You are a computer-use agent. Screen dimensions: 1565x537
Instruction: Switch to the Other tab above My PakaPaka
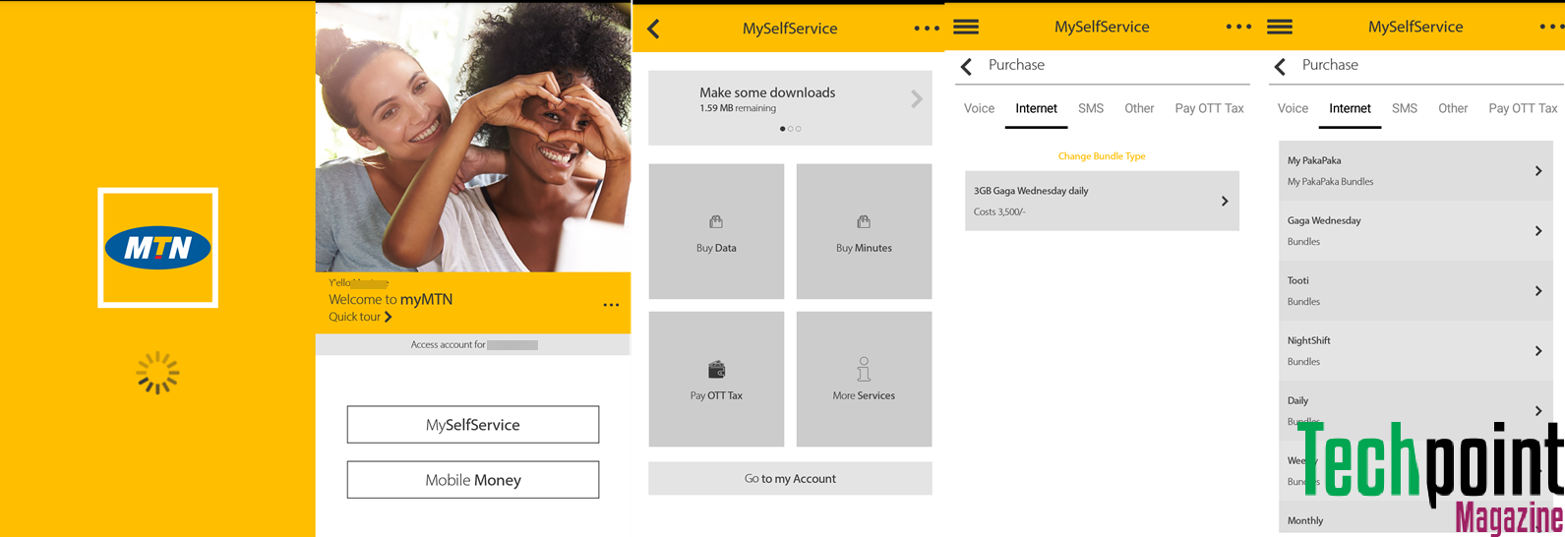1453,108
